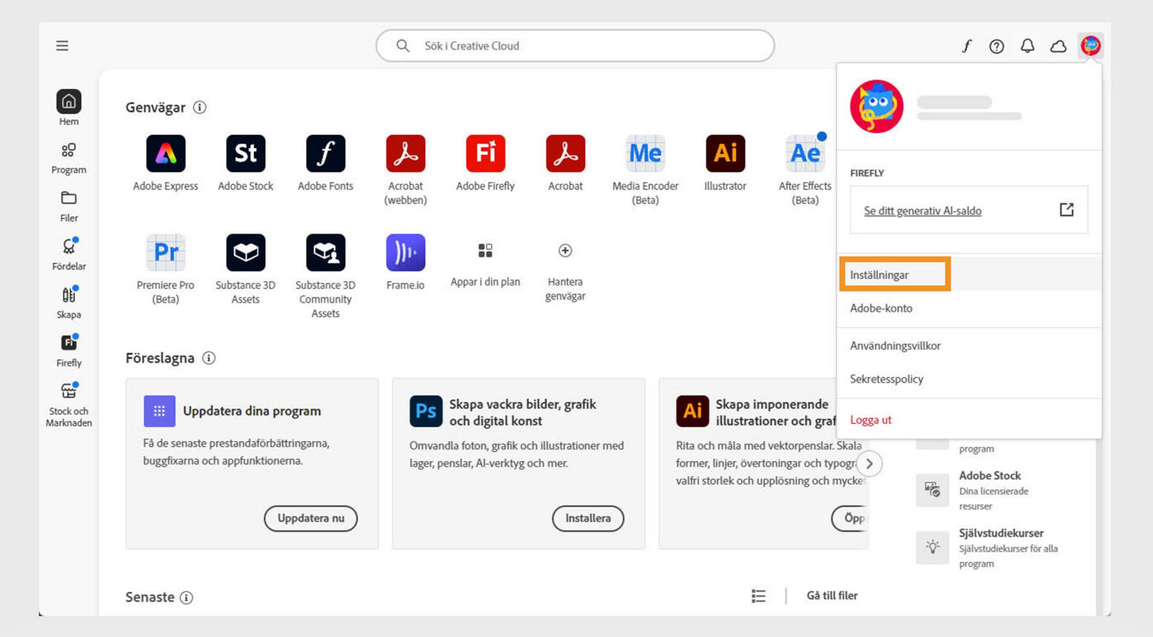Click the profile avatar in top bar

coord(1091,46)
